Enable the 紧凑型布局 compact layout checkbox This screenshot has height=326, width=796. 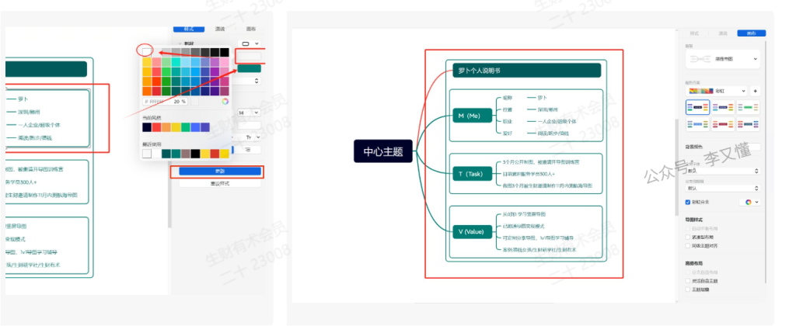(688, 238)
